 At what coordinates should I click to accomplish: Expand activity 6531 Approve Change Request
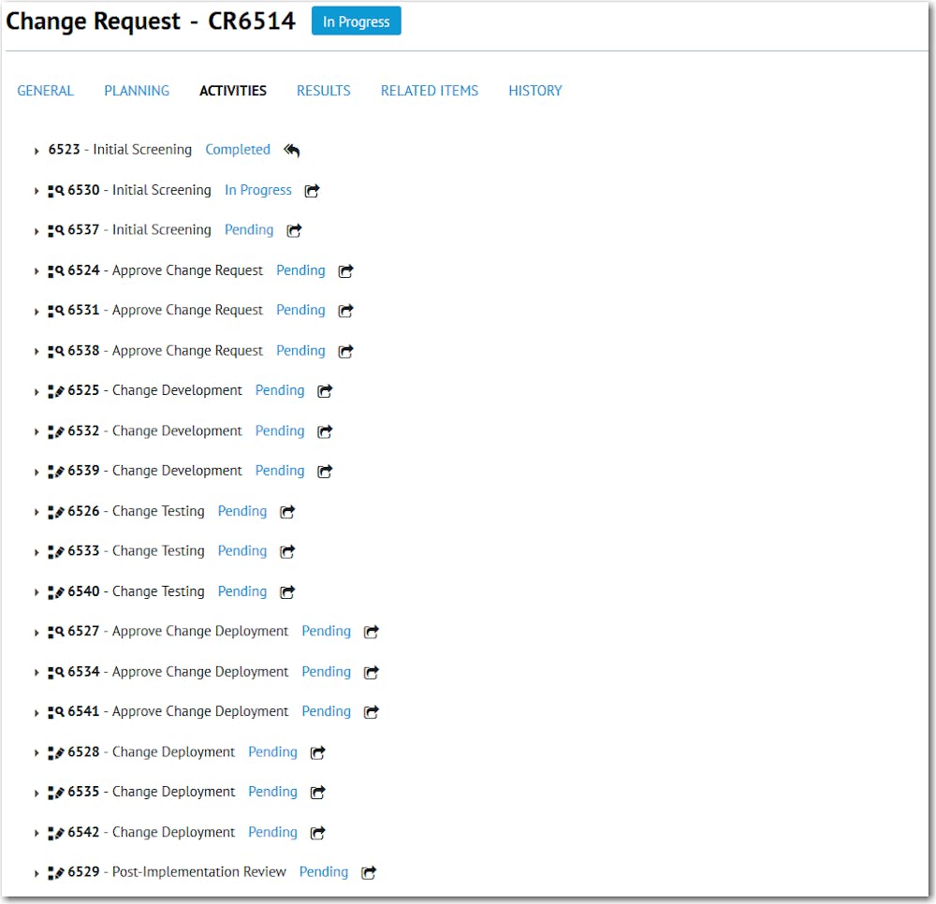(36, 310)
